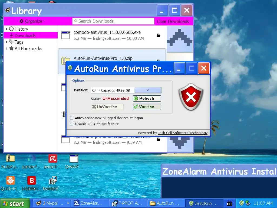
Task: Minimize the AutoRun Antivirus Pro window
Action: (x=179, y=68)
